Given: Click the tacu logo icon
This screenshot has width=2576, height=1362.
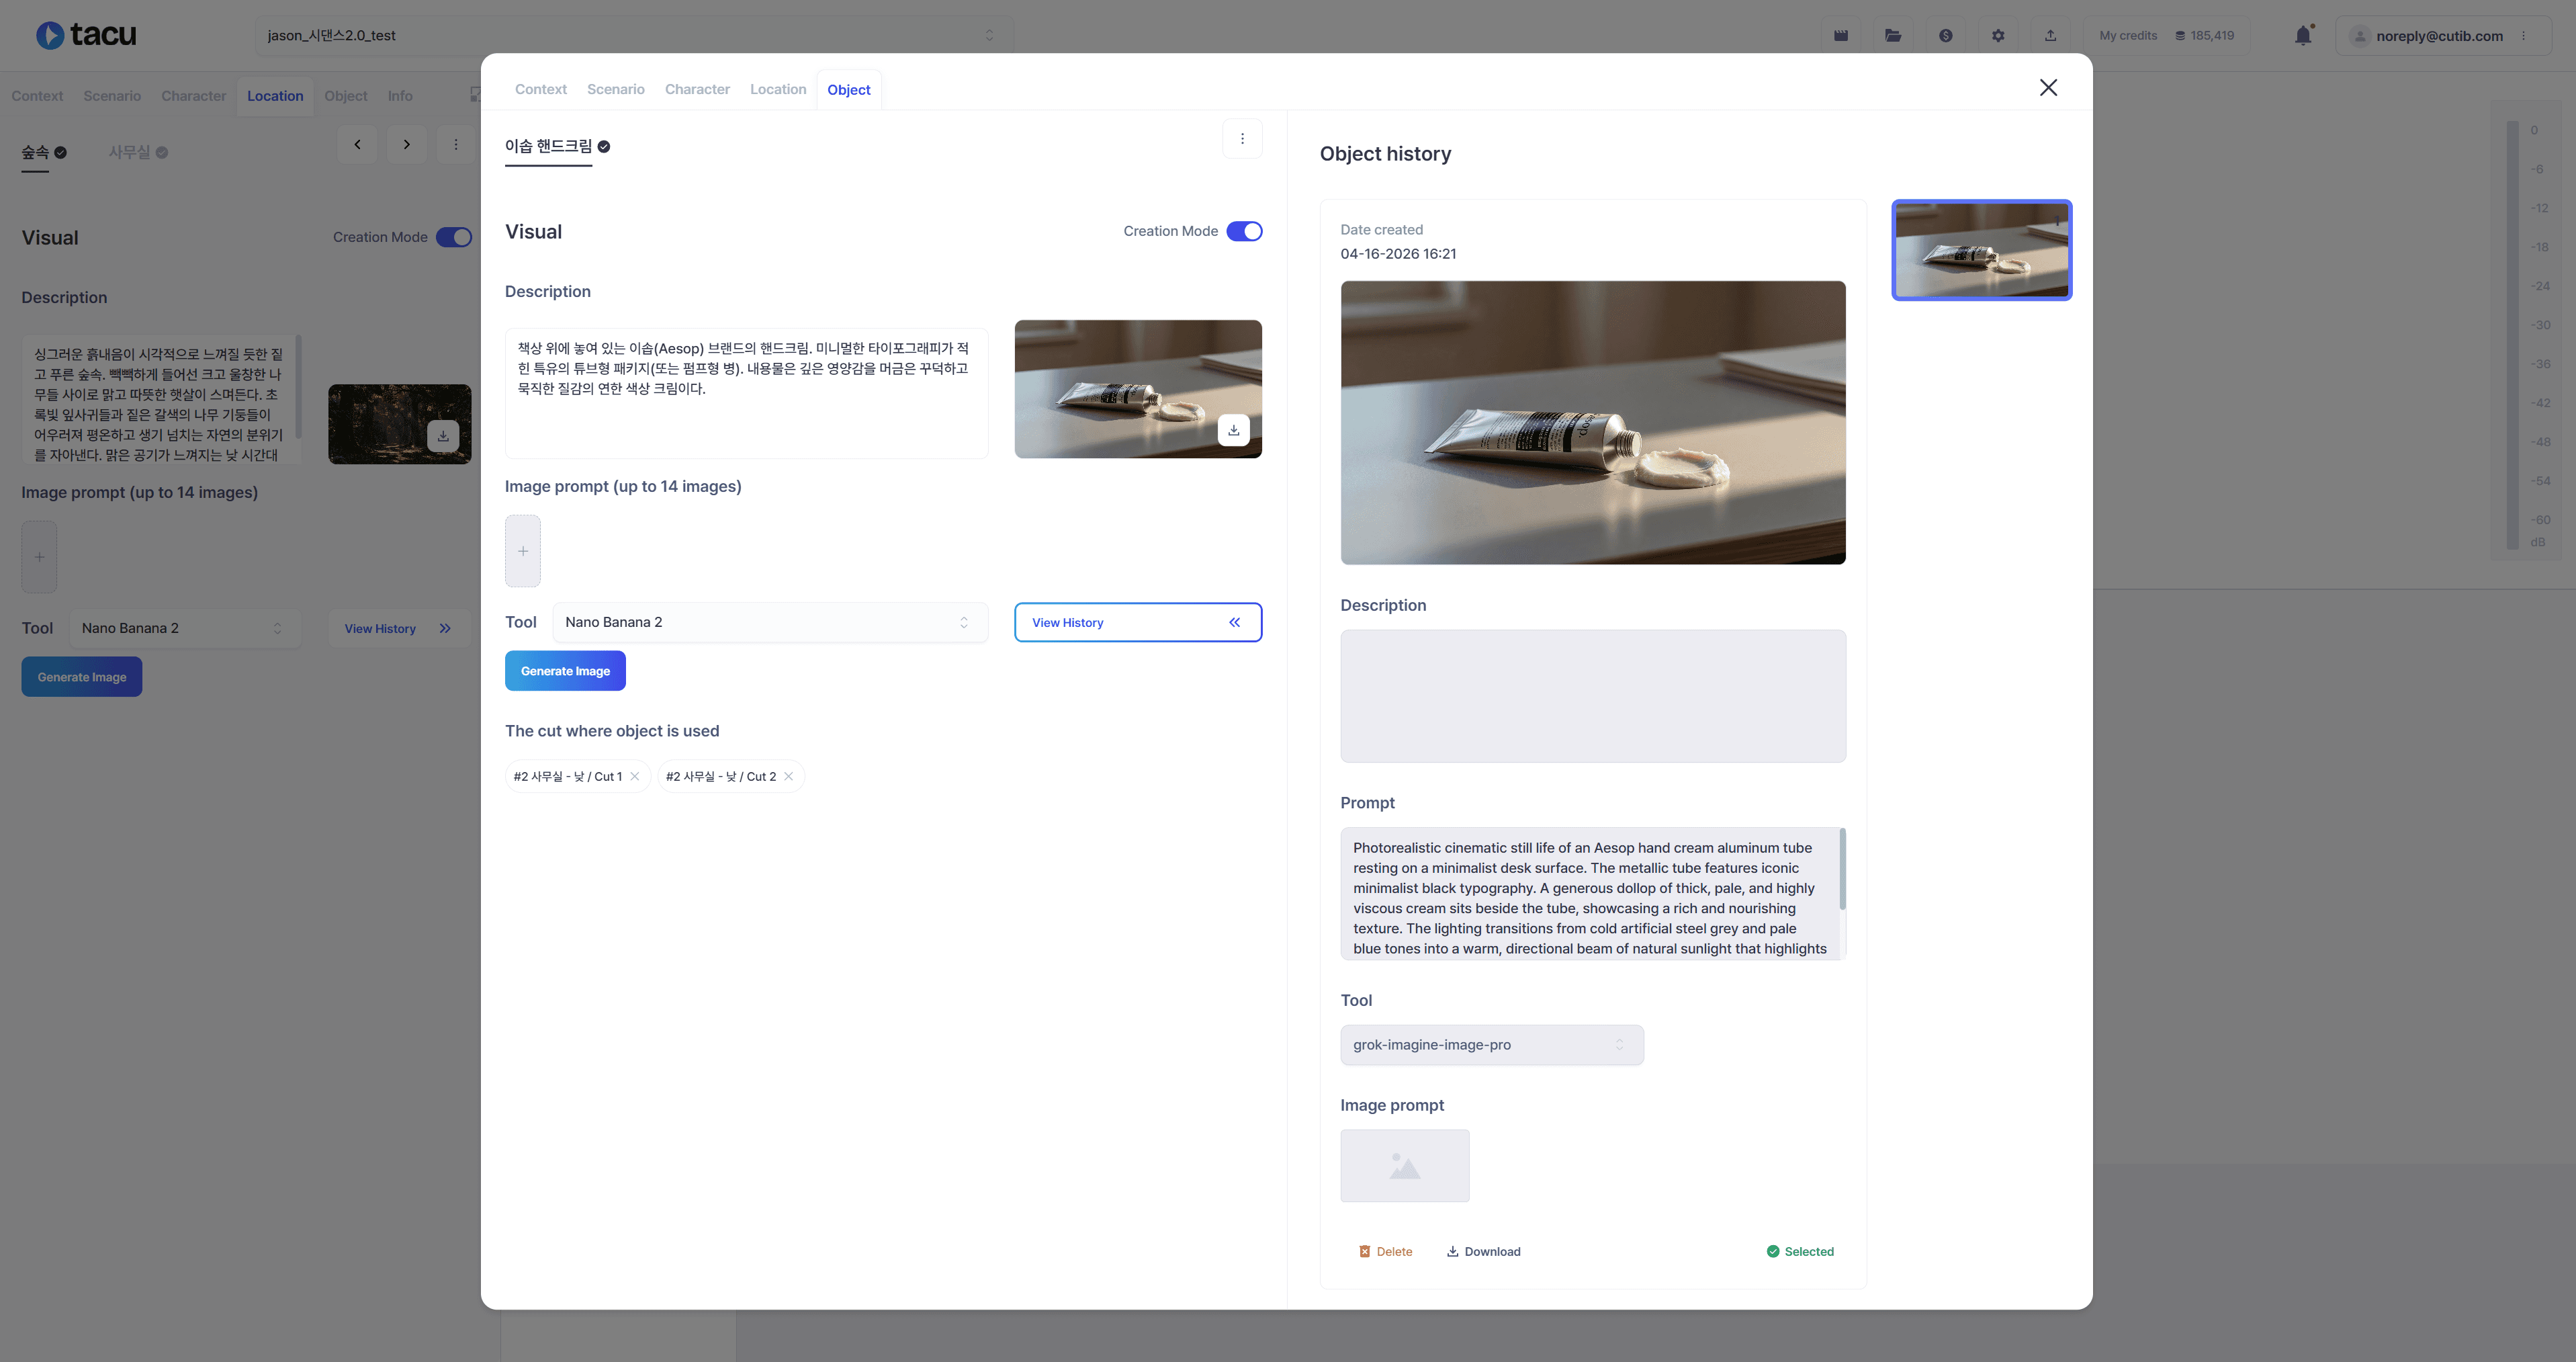Looking at the screenshot, I should 49,35.
